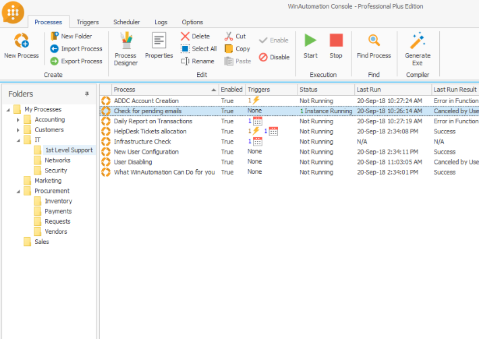This screenshot has height=339, width=479.
Task: Select the Inventory folder
Action: [58, 201]
